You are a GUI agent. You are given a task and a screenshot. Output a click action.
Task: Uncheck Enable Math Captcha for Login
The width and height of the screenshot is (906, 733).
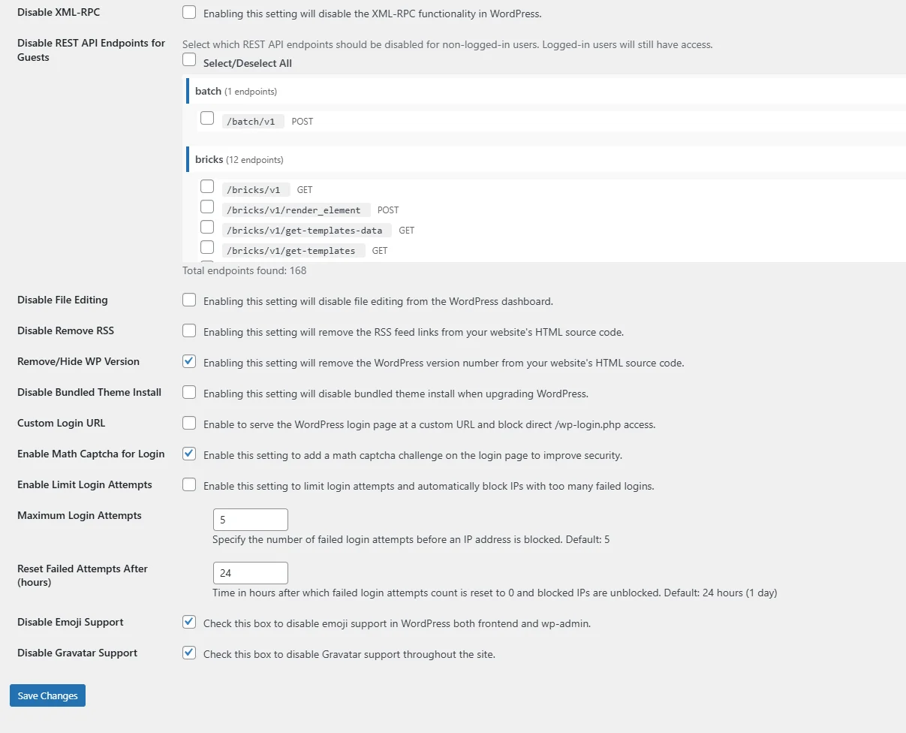point(189,454)
